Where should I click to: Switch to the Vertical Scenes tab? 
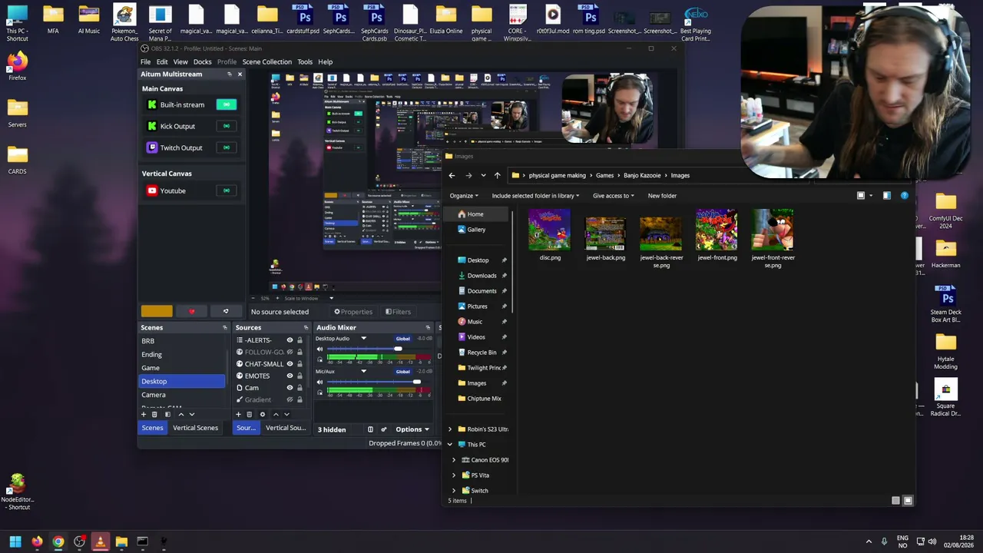pos(195,428)
